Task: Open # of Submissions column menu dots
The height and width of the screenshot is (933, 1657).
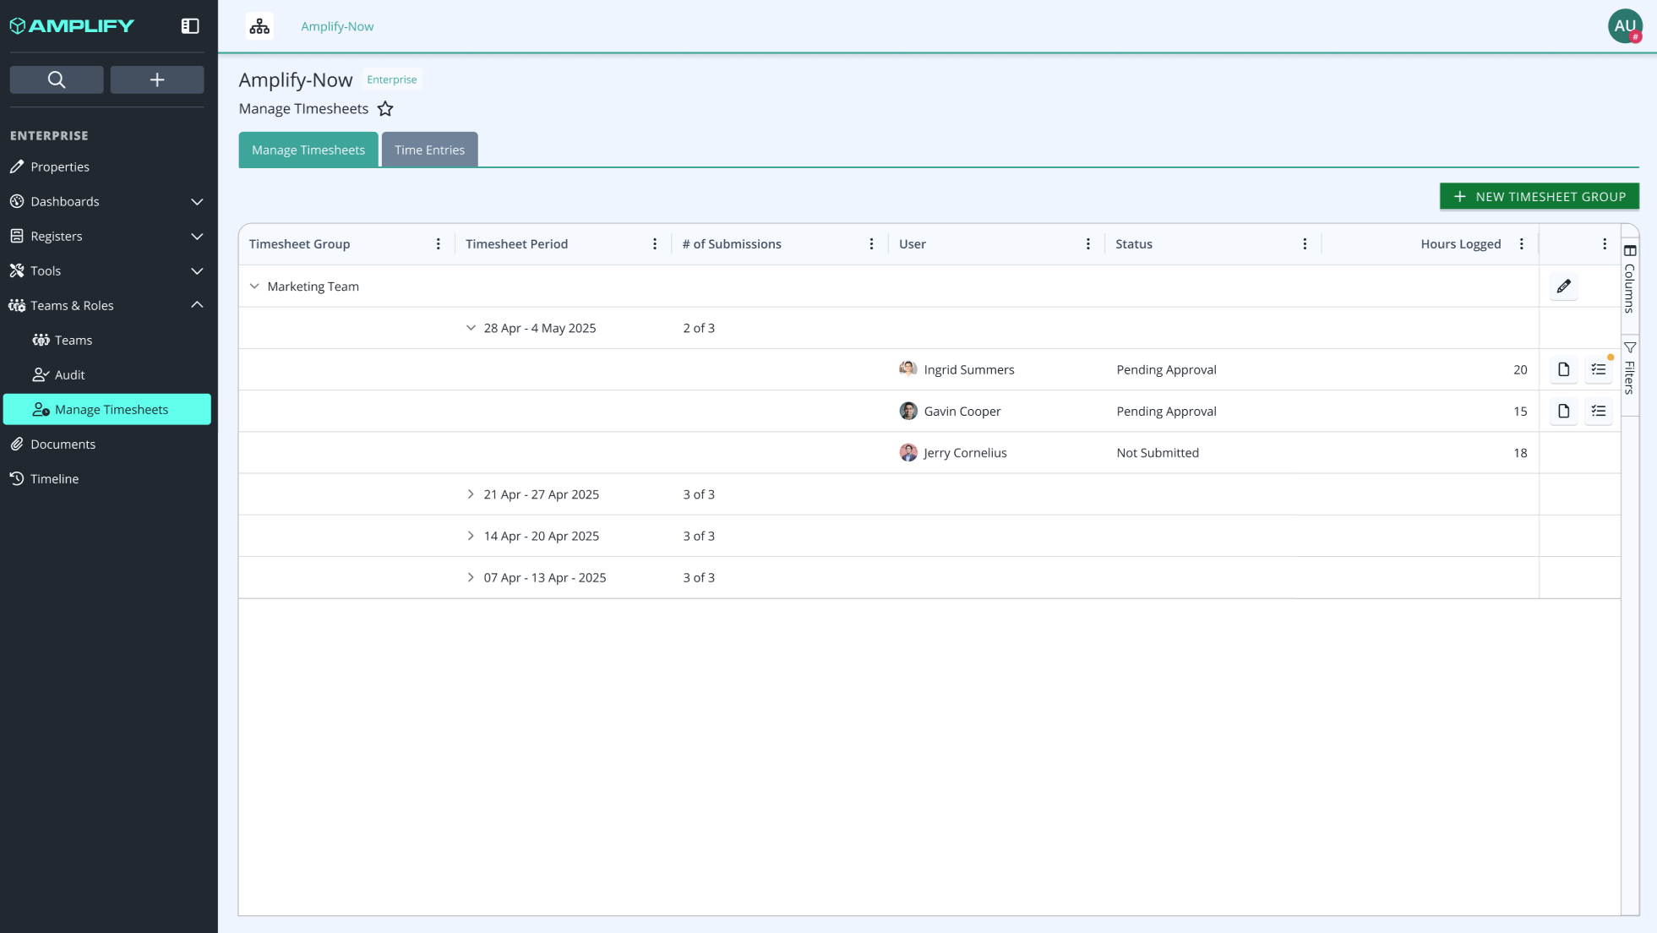Action: (x=872, y=244)
